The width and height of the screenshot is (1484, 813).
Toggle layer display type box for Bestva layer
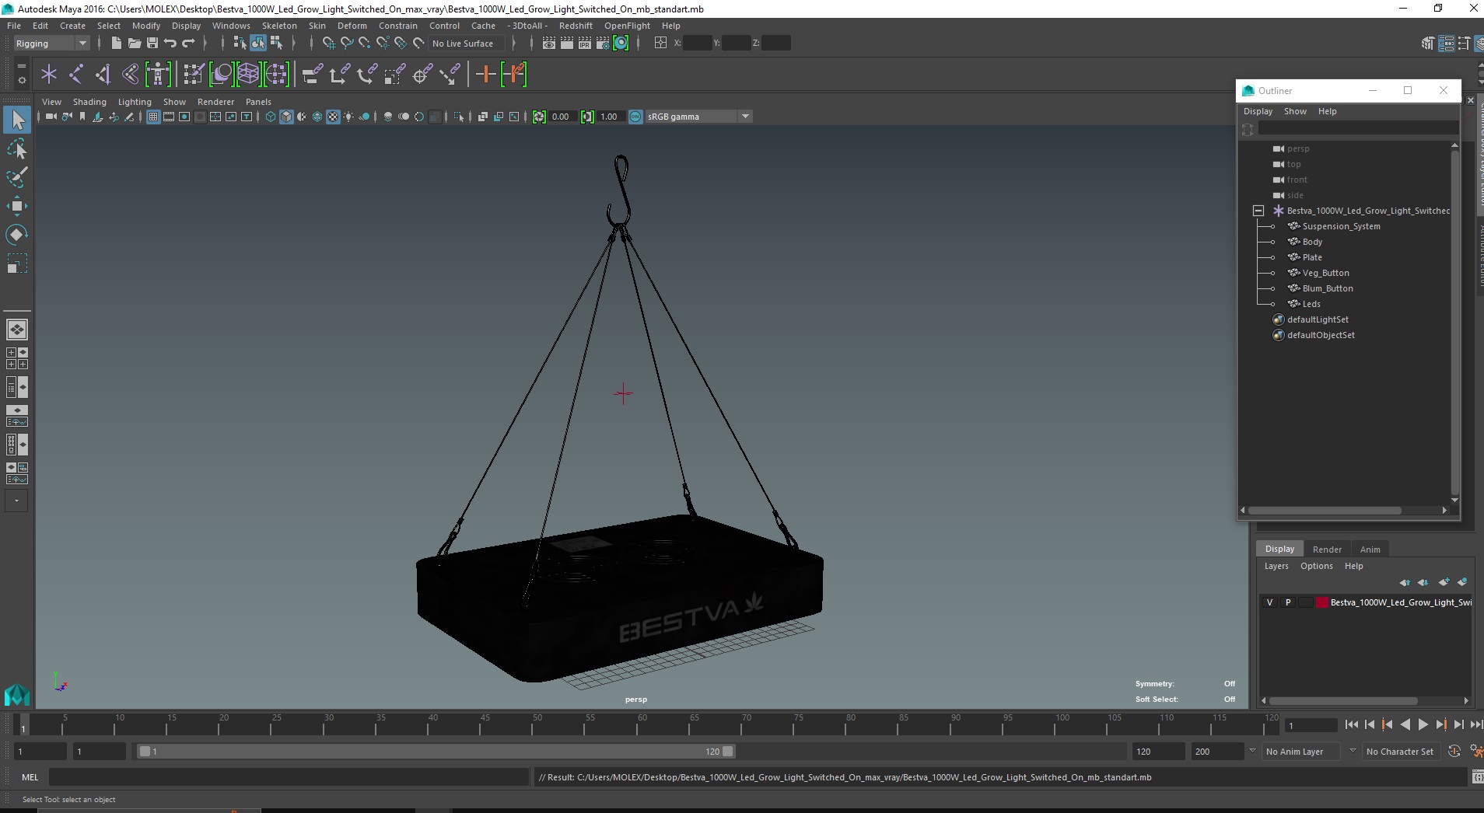pos(1306,602)
